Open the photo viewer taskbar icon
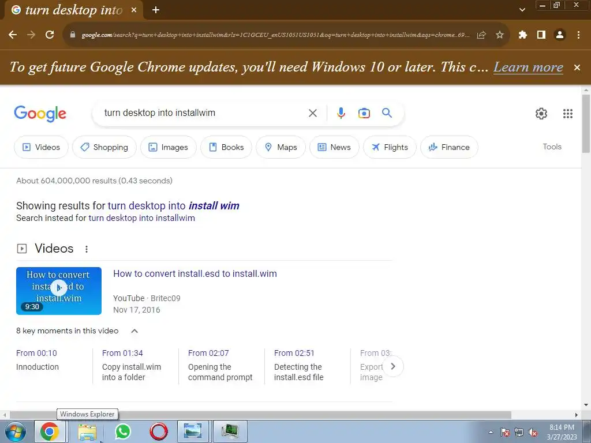Screen dimensions: 591x443 (x=193, y=431)
